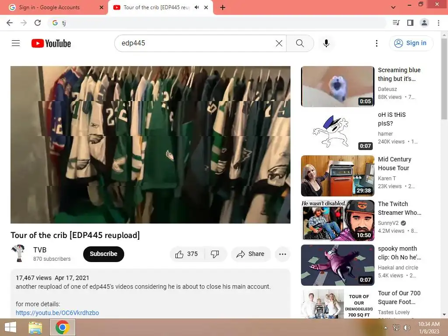Go to YouTube home via logo
Viewport: 448px width, 336px height.
point(51,43)
